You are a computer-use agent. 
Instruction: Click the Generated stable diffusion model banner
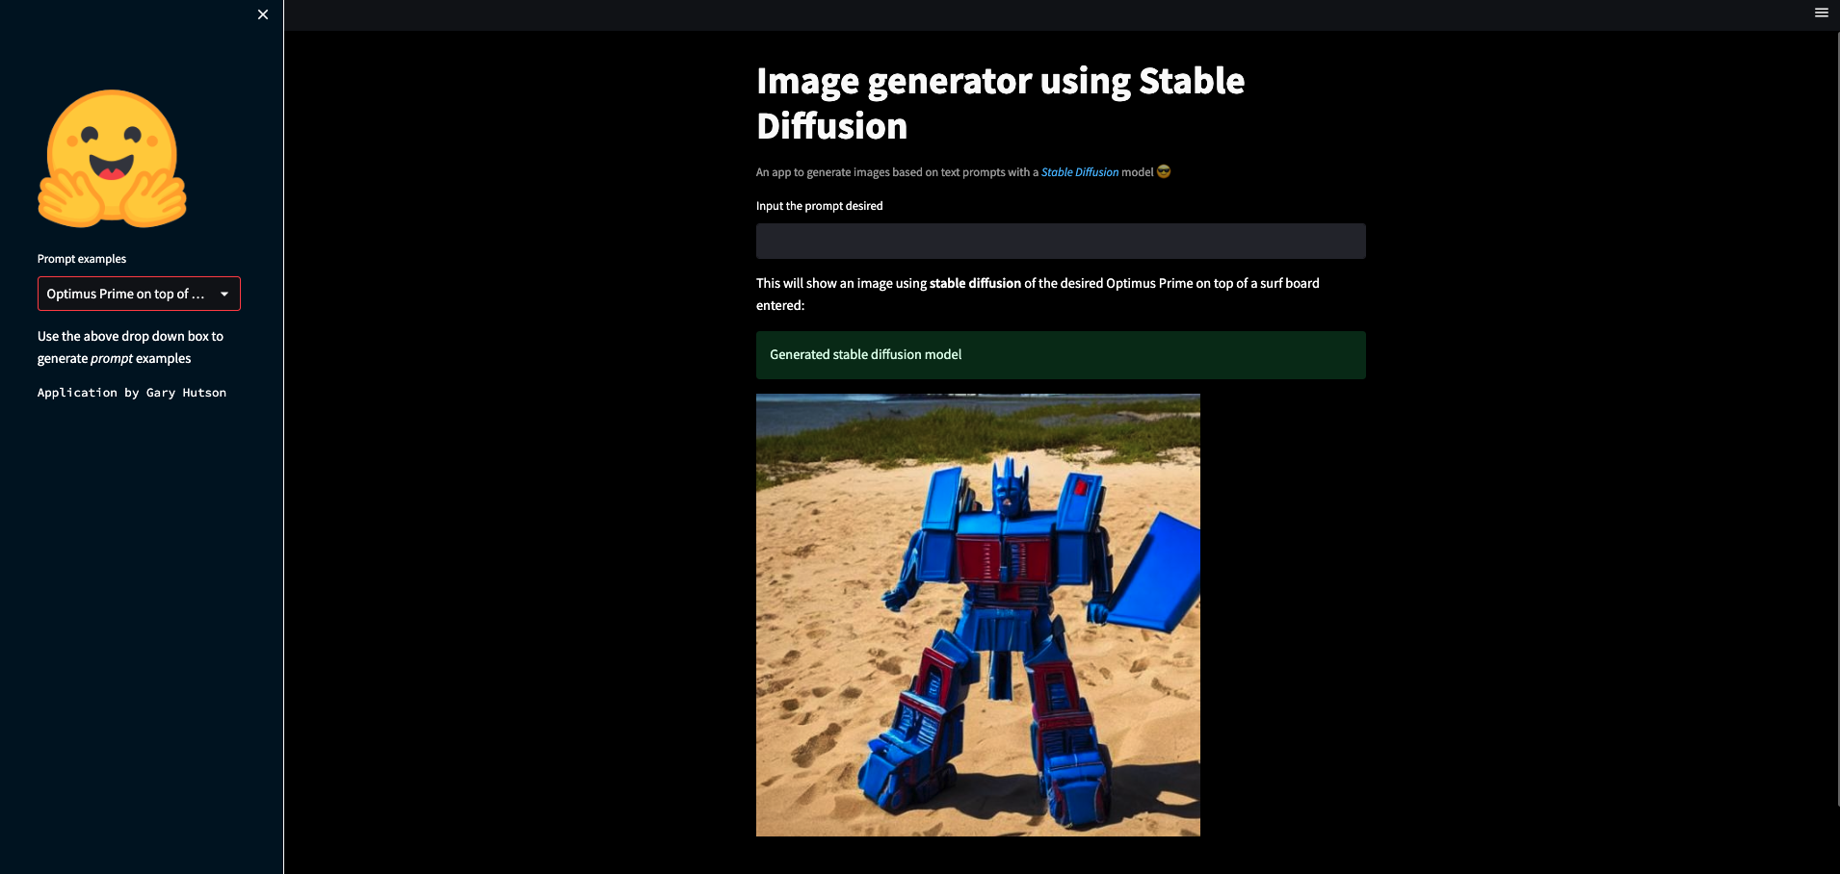pos(1060,354)
